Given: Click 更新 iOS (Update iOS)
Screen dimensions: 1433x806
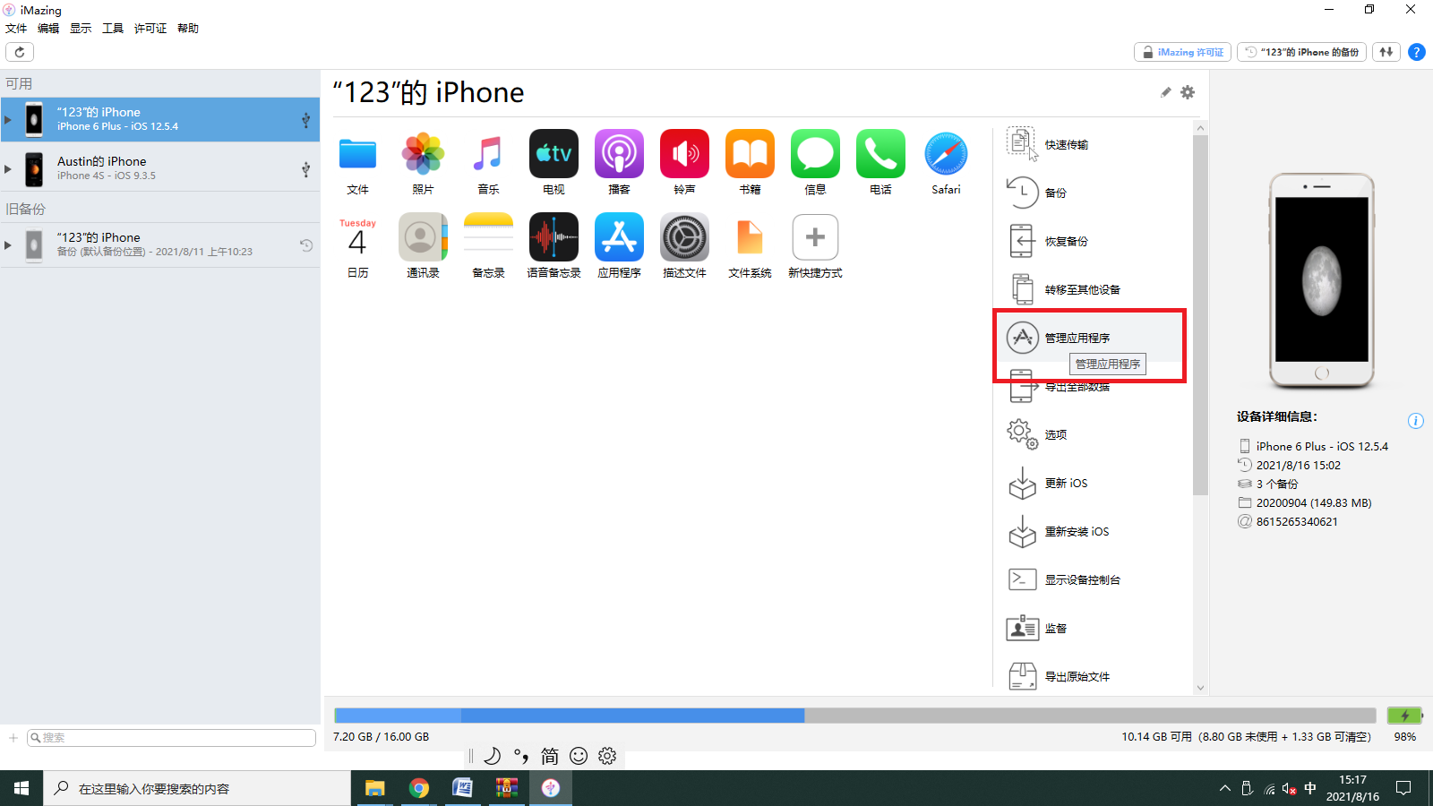Looking at the screenshot, I should [x=1092, y=483].
